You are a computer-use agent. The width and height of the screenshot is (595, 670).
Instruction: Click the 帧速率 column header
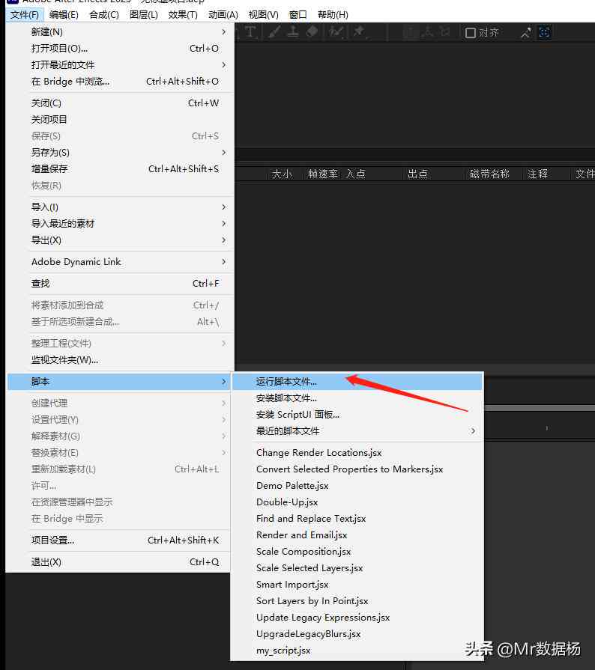pos(323,174)
